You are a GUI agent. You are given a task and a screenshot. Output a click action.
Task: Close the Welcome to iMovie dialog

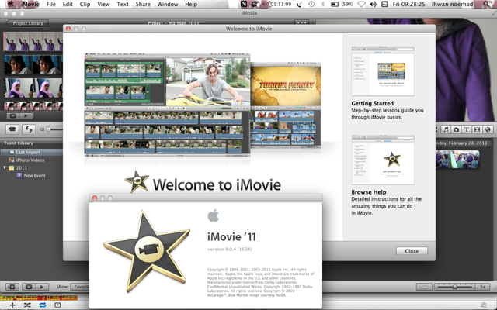(412, 251)
